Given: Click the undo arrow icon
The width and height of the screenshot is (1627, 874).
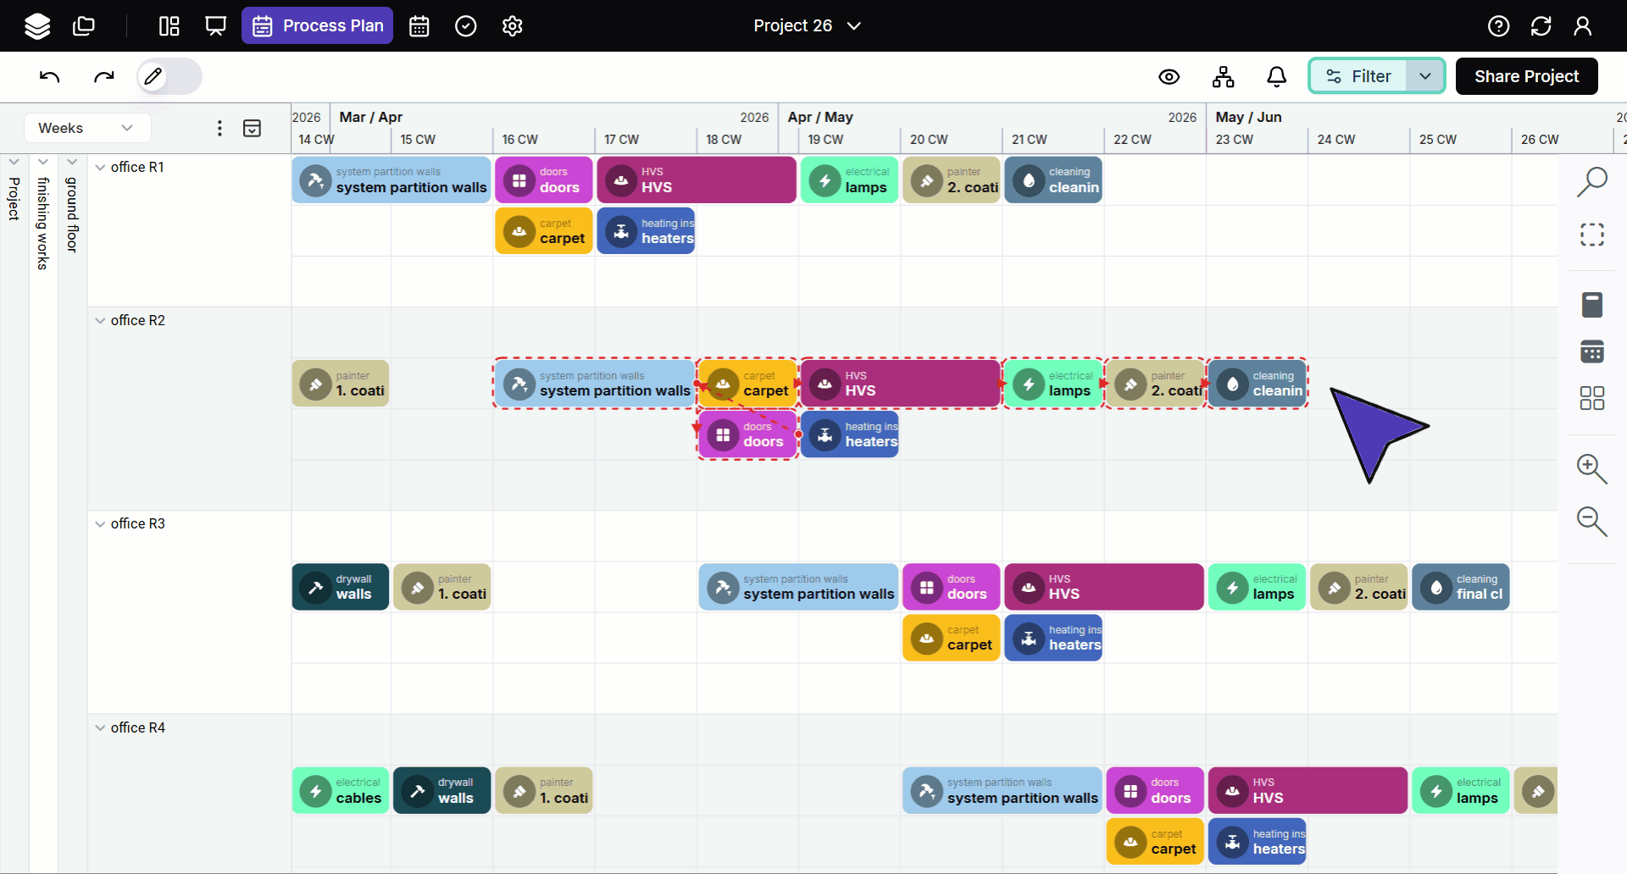Looking at the screenshot, I should pos(50,77).
